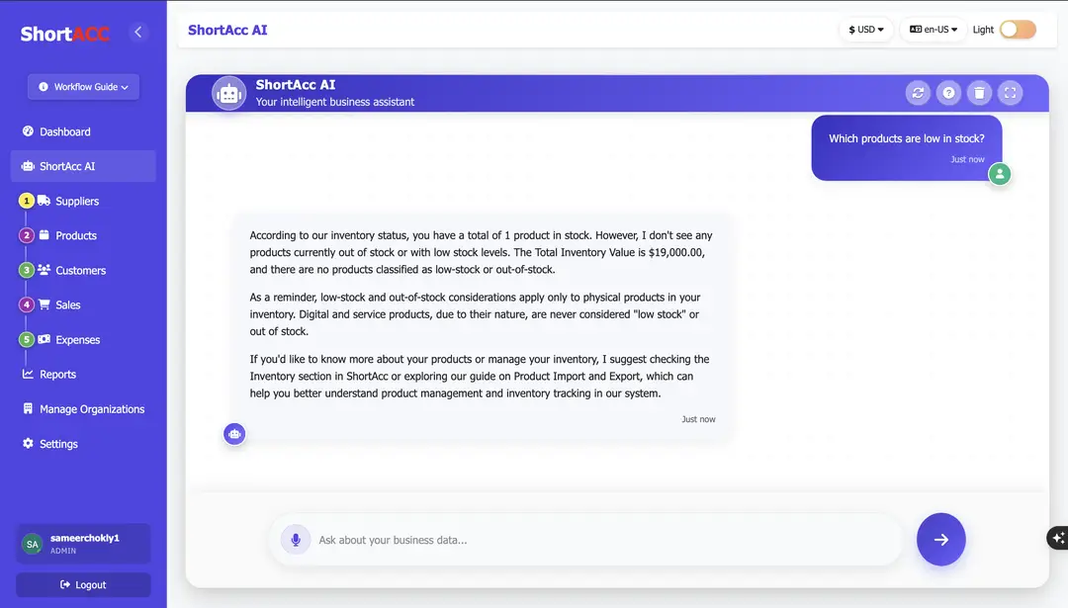Click the Customers people icon
This screenshot has width=1068, height=608.
(44, 270)
